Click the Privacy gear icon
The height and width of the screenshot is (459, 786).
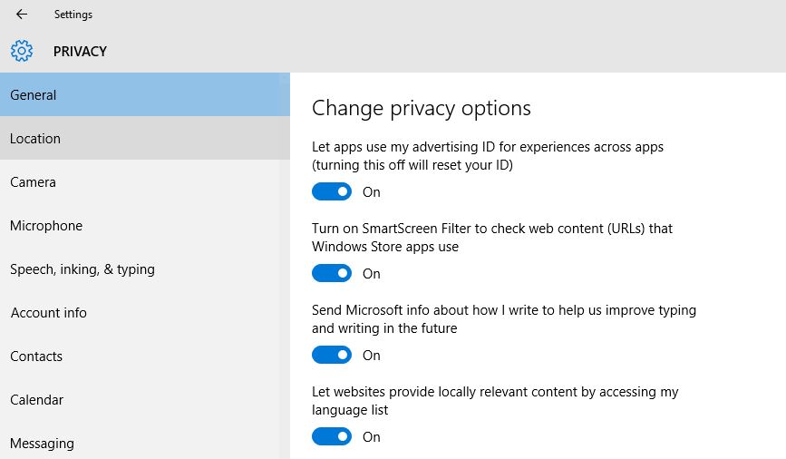tap(22, 51)
